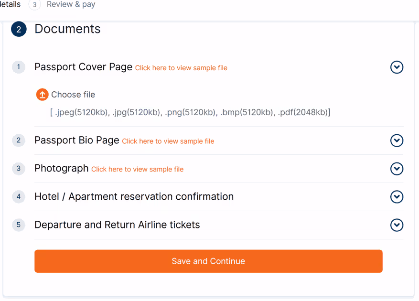Select the Review & pay step tab

click(71, 4)
